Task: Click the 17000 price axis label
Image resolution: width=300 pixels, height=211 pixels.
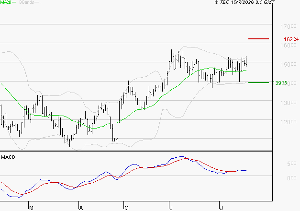Action: point(289,26)
